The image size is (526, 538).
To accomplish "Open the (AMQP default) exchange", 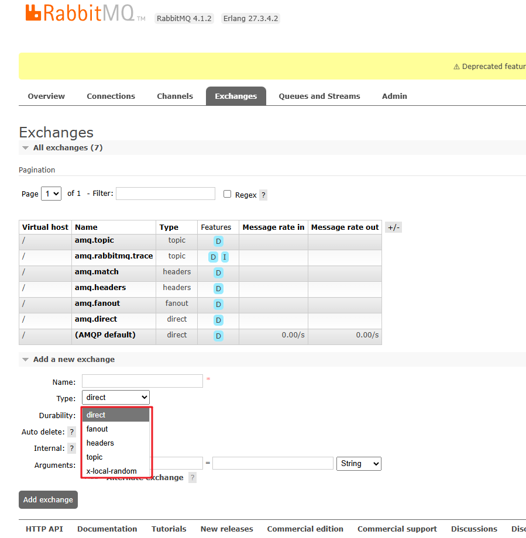I will pos(105,335).
